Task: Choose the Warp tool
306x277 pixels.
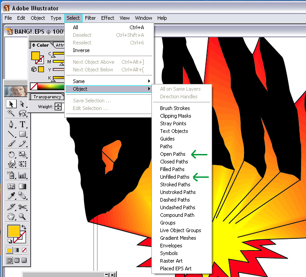Action: click(x=11, y=164)
